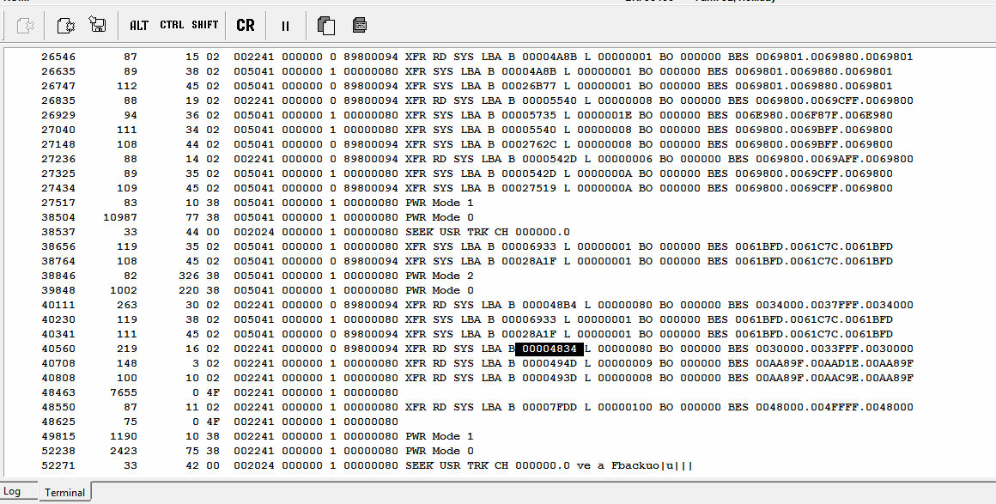
Task: Click the first row numbered 26546
Action: (x=477, y=57)
